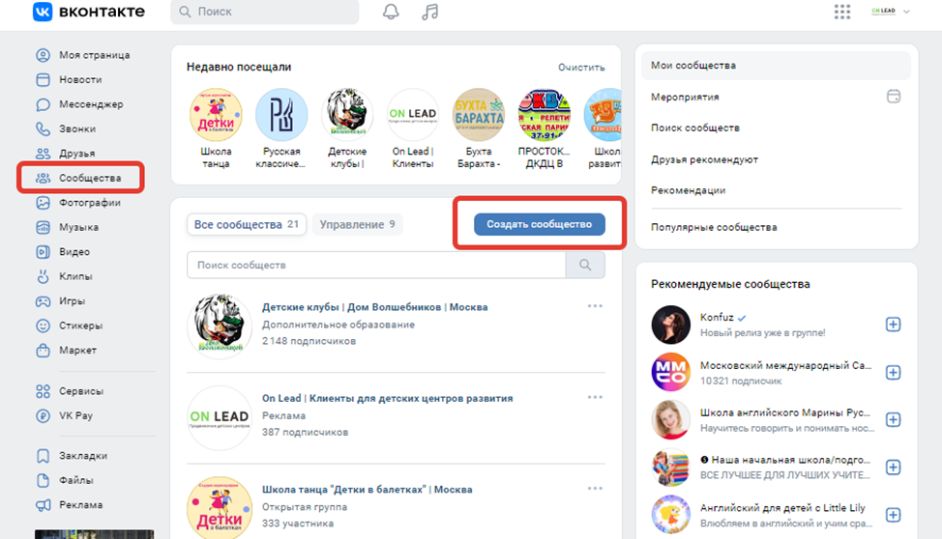Click the Музыка sidebar icon
942x539 pixels.
43,228
